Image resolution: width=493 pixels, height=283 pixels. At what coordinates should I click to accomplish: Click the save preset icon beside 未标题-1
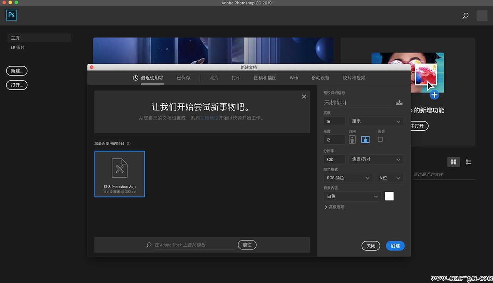click(x=399, y=103)
